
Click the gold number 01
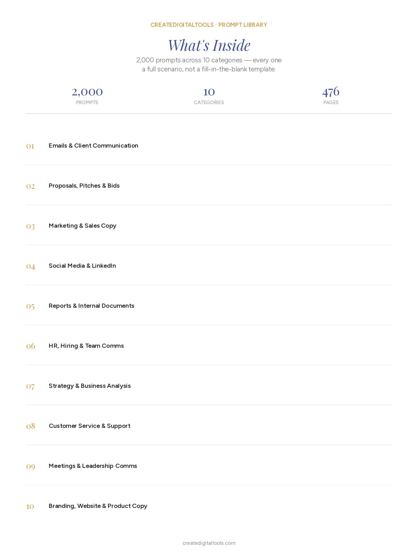[x=30, y=146]
